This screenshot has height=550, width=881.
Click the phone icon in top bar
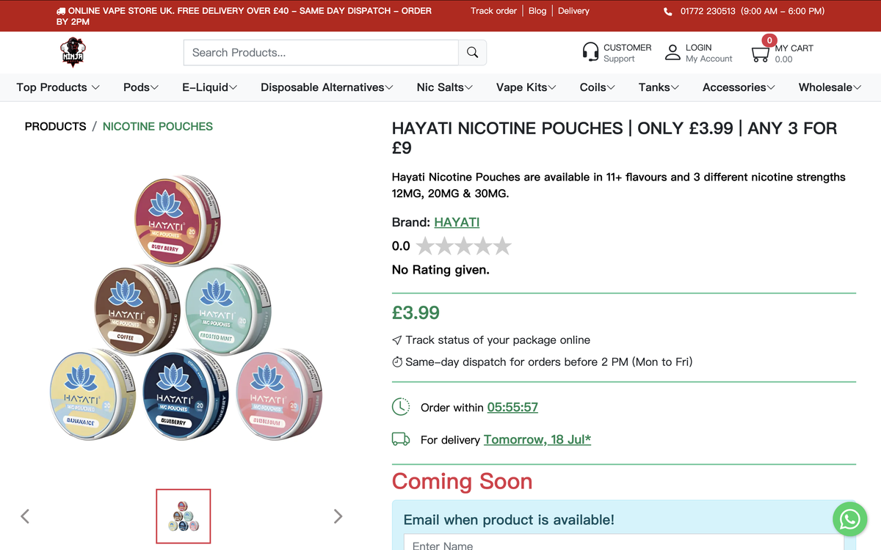(x=667, y=12)
